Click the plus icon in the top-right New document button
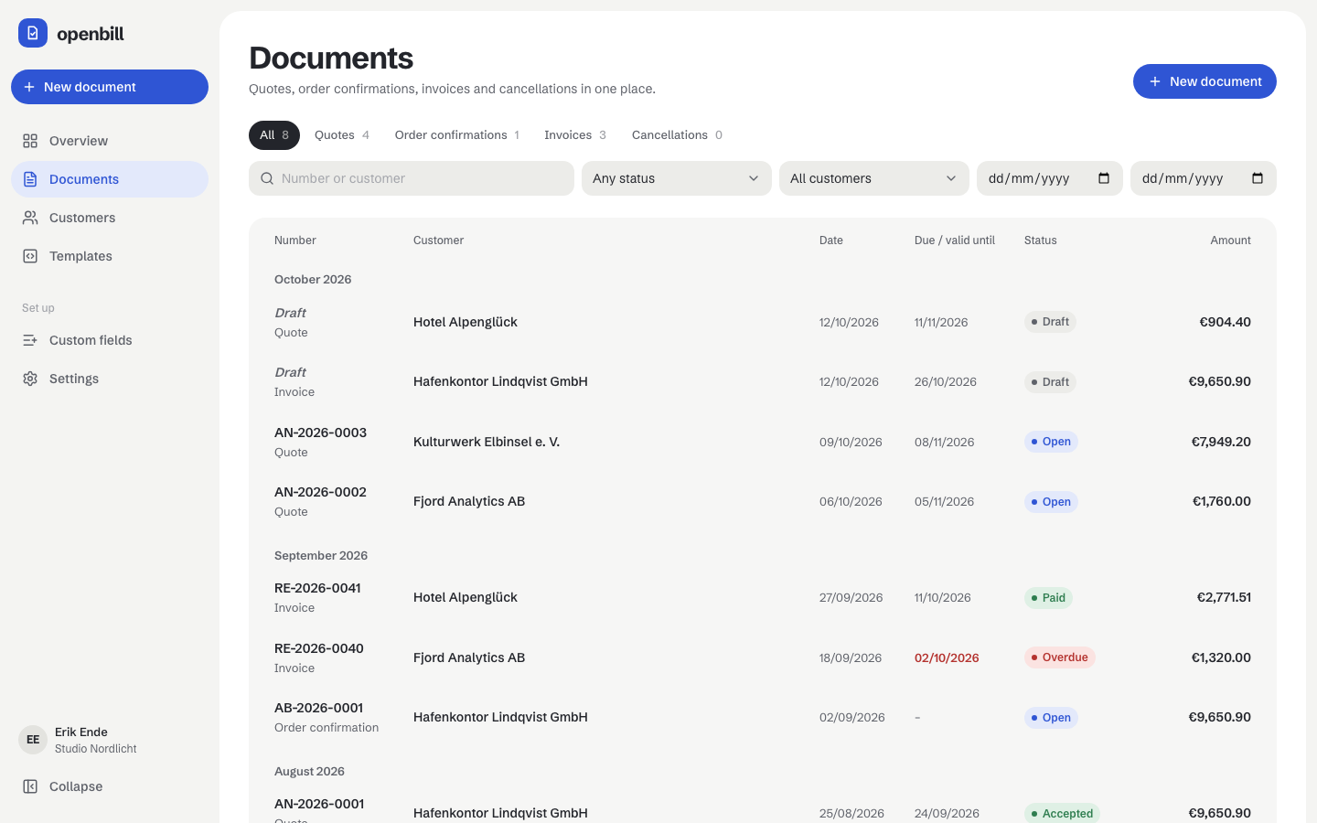Screen dimensions: 1317x823 click(1155, 81)
